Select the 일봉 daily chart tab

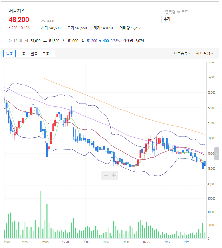coord(10,53)
